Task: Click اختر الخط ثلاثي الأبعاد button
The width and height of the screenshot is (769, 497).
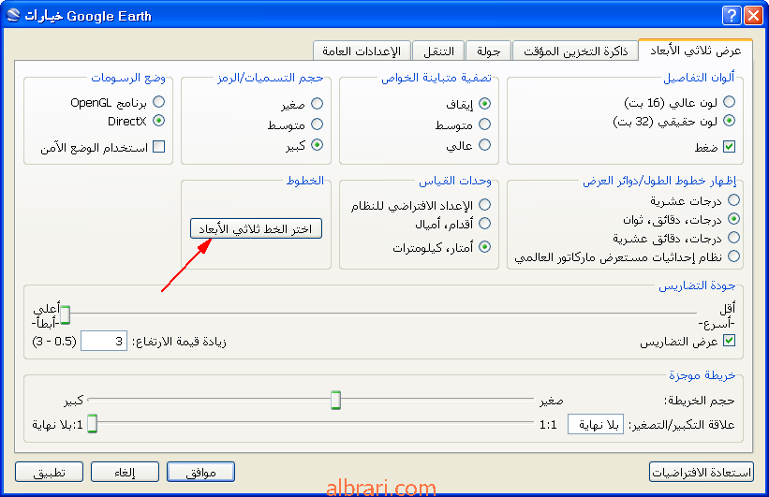Action: pyautogui.click(x=256, y=229)
